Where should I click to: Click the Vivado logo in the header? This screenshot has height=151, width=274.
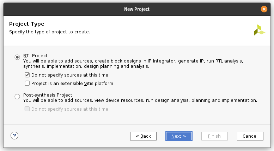tap(260, 30)
